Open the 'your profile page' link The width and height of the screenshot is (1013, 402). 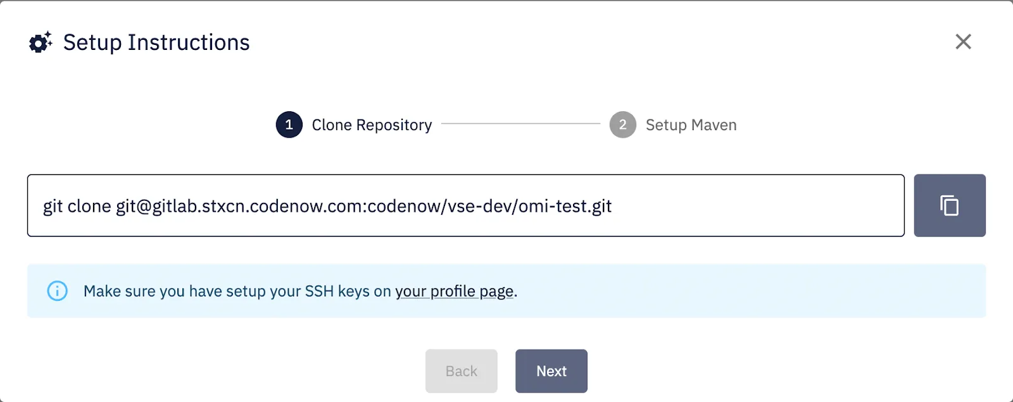pos(455,291)
